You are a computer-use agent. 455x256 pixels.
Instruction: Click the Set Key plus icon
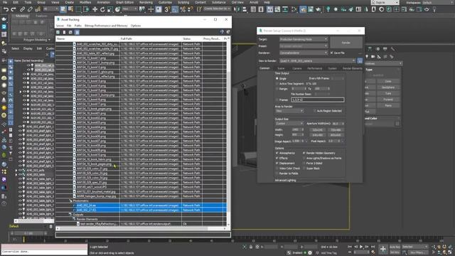point(383,249)
